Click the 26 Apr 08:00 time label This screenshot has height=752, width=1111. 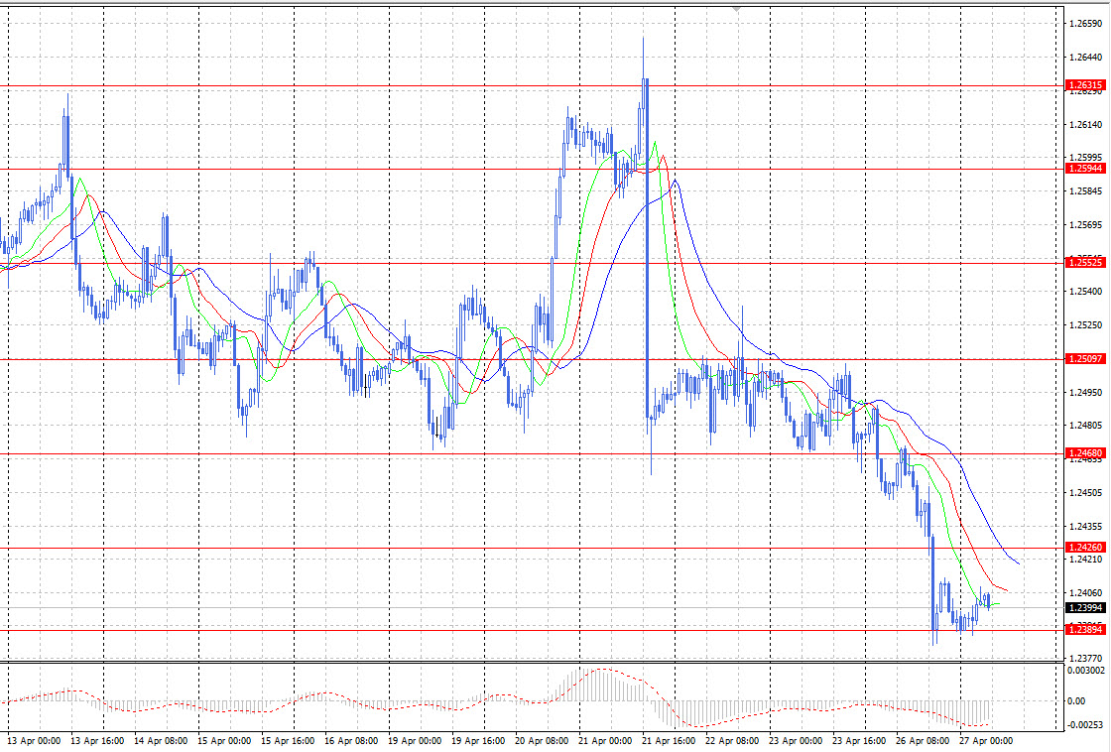(x=923, y=741)
